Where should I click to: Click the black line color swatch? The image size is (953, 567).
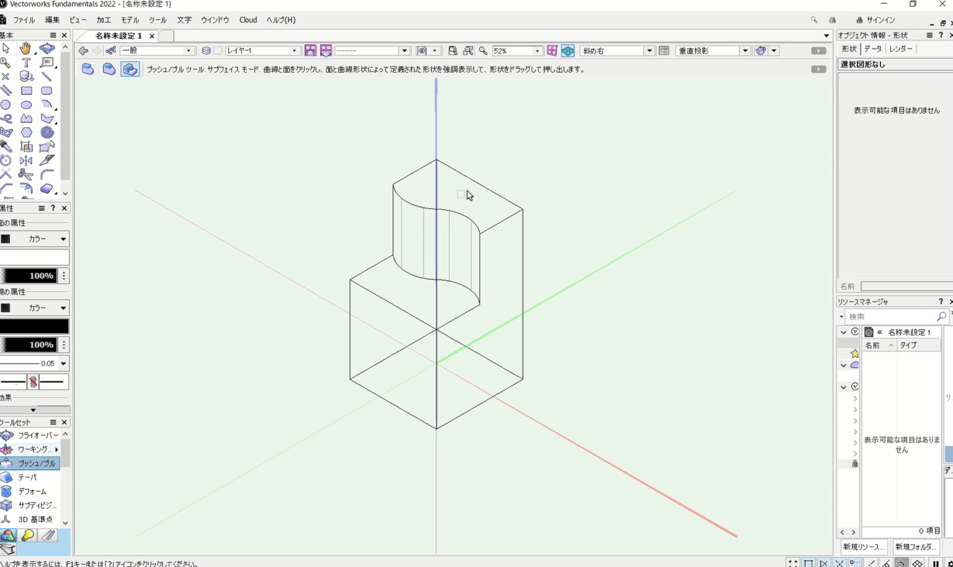(34, 326)
